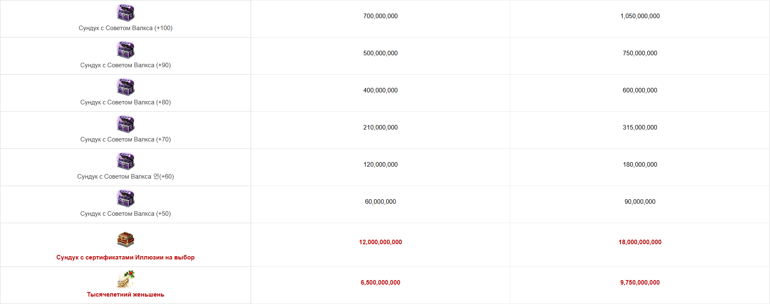Click the 315,000,000 price cell
770x304 pixels.
[x=640, y=130]
